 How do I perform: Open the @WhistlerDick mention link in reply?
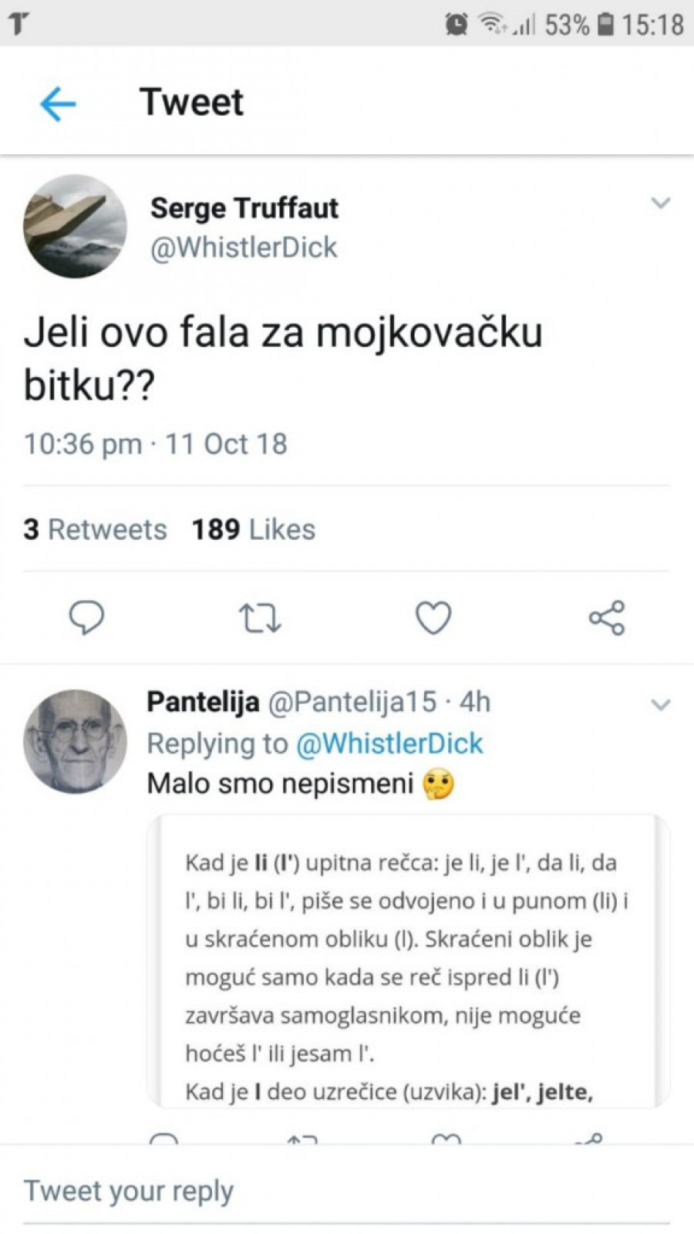(x=389, y=743)
